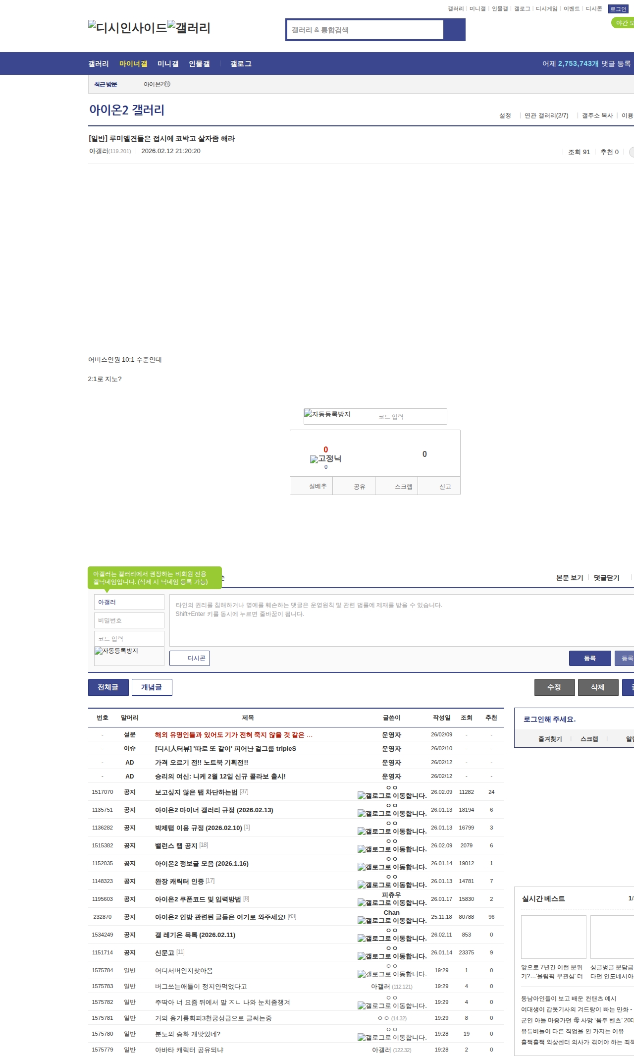
Task: Open 디시게임 in the top links
Action: pyautogui.click(x=546, y=9)
